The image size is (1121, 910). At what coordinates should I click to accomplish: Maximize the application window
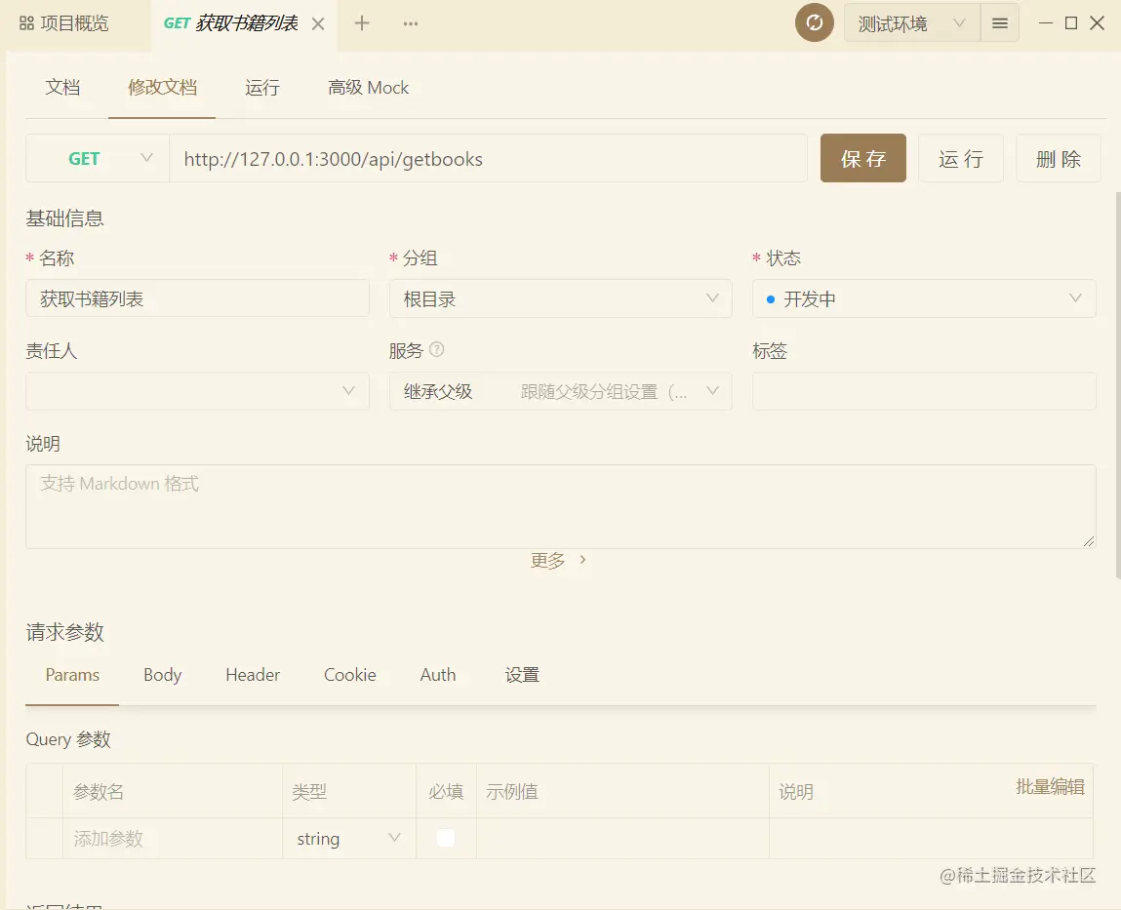coord(1071,23)
